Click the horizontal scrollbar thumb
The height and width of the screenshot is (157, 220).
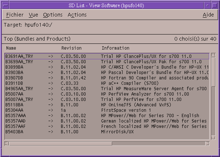(x=60, y=144)
